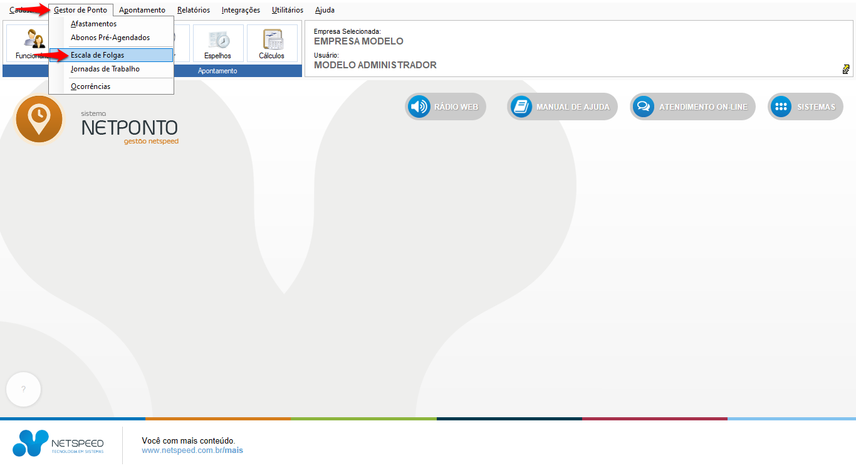Open the Gestor de Ponto menu
Screen dimensions: 856x468
pyautogui.click(x=81, y=10)
